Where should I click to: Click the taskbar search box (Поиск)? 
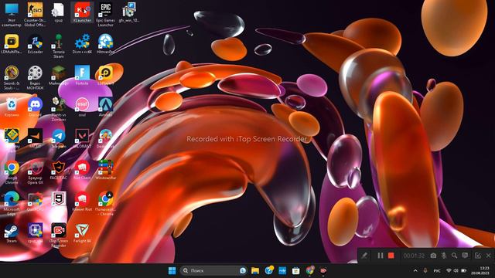(x=213, y=270)
